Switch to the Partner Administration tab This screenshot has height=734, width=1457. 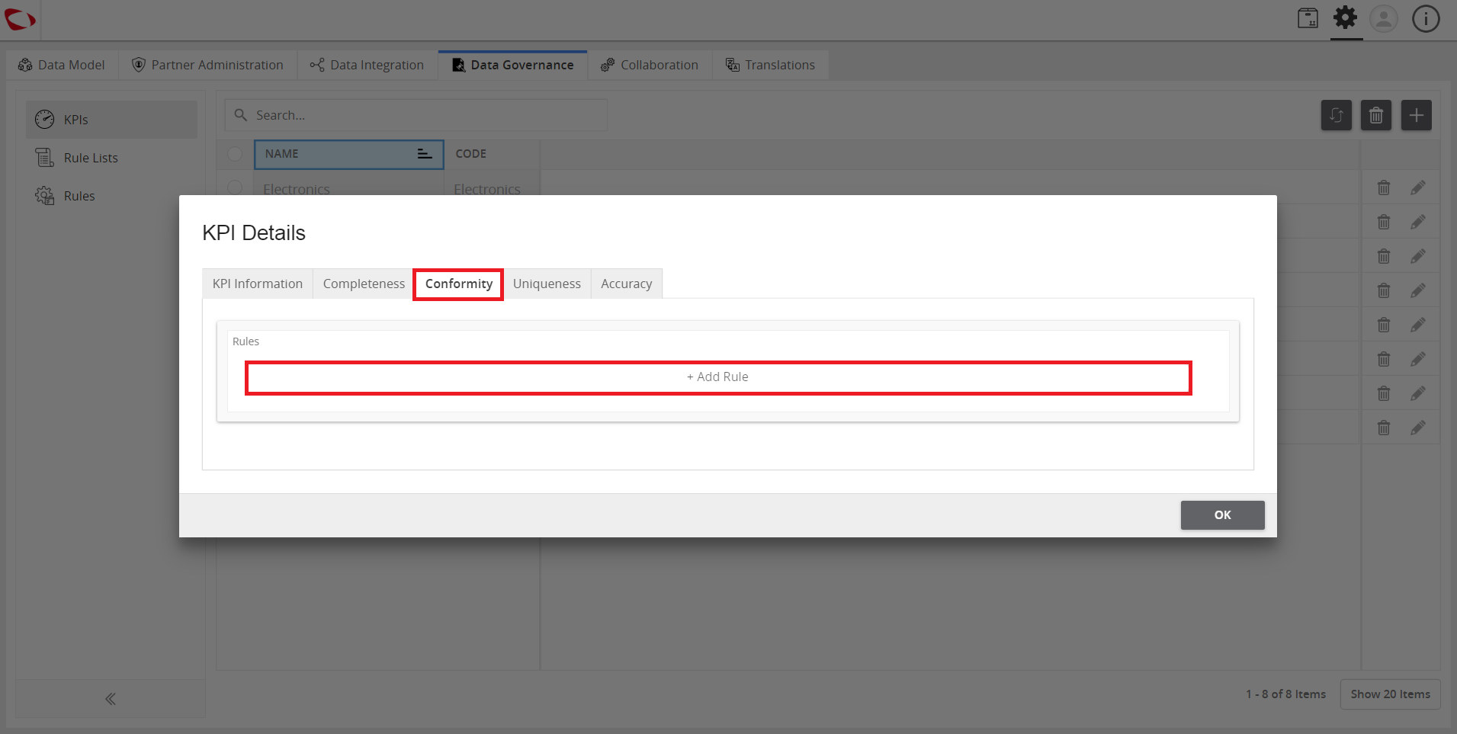208,65
